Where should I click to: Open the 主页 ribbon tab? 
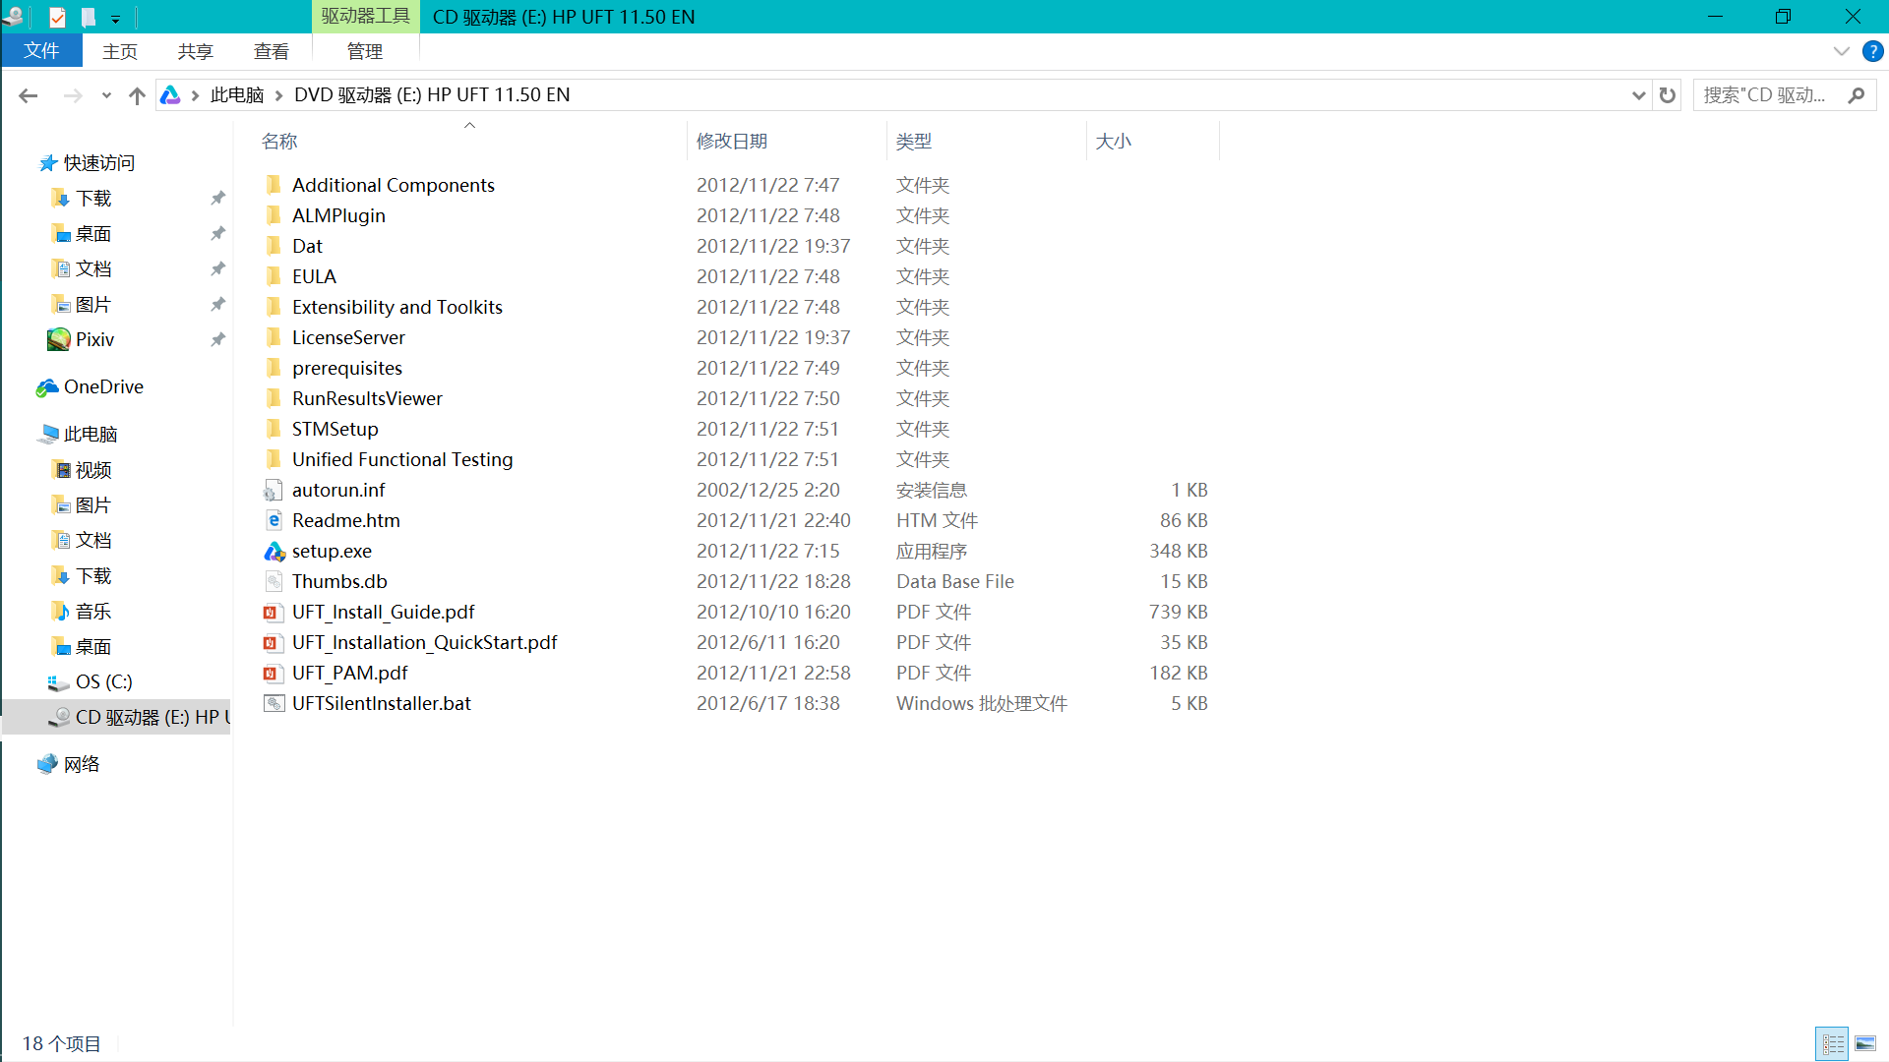pyautogui.click(x=120, y=51)
